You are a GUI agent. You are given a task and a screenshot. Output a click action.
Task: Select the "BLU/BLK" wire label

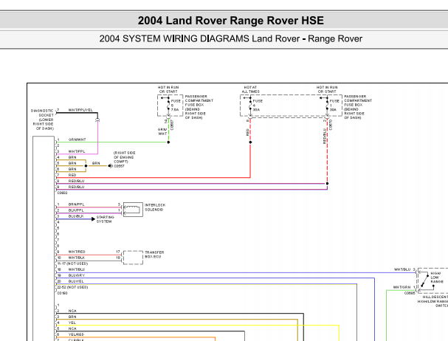coord(76,216)
